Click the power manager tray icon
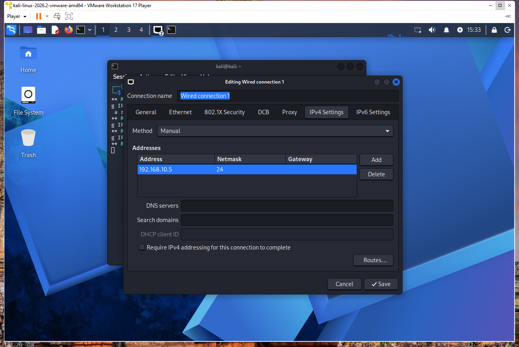Image resolution: width=519 pixels, height=347 pixels. (x=460, y=30)
